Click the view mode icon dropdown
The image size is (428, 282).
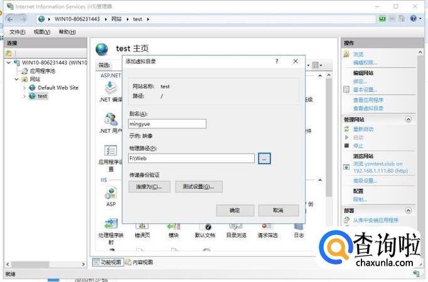(x=317, y=65)
